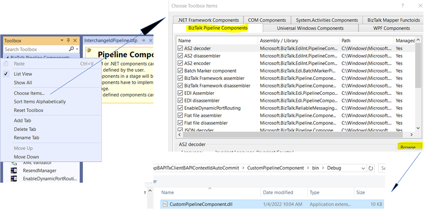Toggle the list's EnableDynamicPortRouting checkbox

[x=180, y=108]
